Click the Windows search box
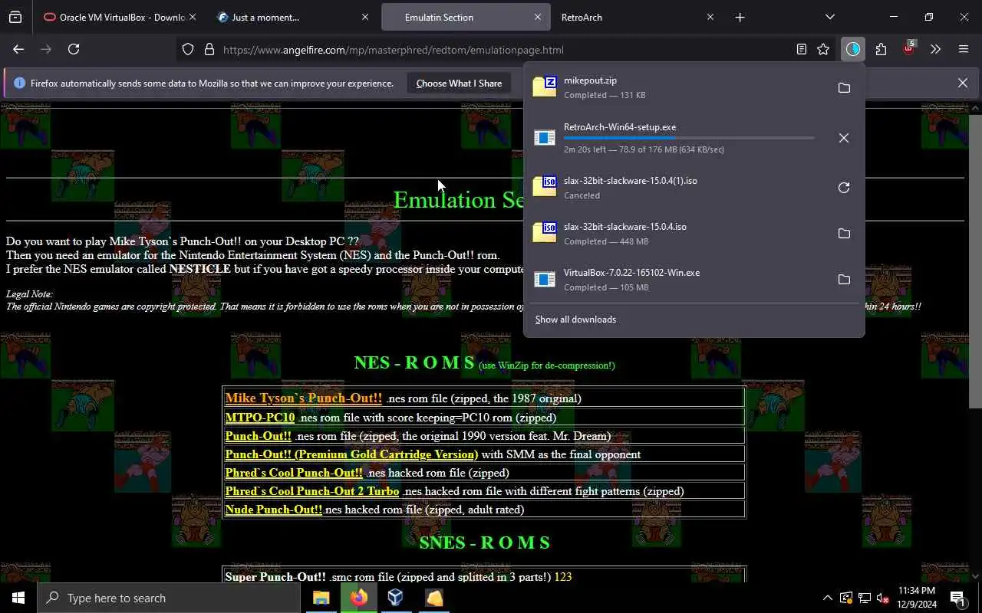Viewport: 982px width, 613px height. (169, 598)
